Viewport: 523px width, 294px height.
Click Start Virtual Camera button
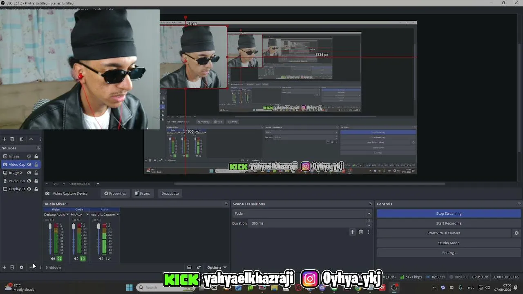(x=444, y=233)
